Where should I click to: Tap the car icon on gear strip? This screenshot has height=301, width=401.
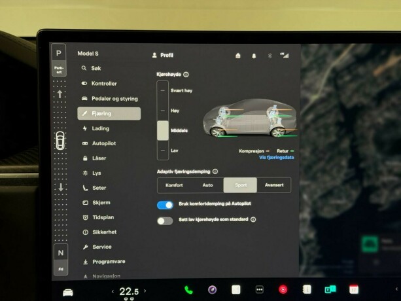[x=60, y=141]
